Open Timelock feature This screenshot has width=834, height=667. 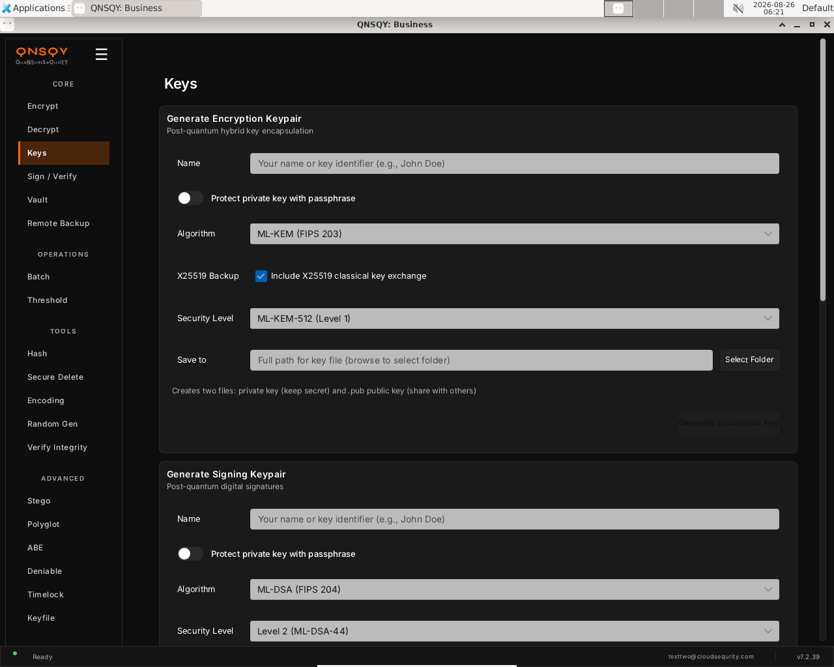pos(64,595)
